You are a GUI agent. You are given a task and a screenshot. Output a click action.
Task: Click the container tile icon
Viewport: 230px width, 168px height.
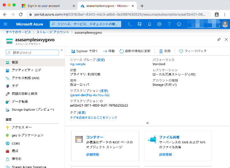click(x=79, y=139)
